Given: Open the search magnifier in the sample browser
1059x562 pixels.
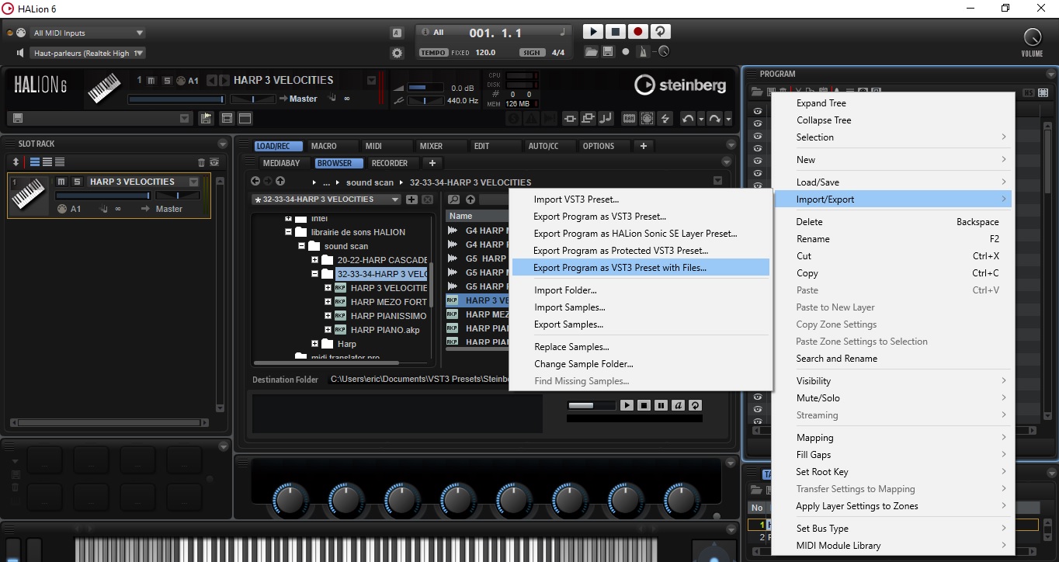Looking at the screenshot, I should (x=454, y=199).
